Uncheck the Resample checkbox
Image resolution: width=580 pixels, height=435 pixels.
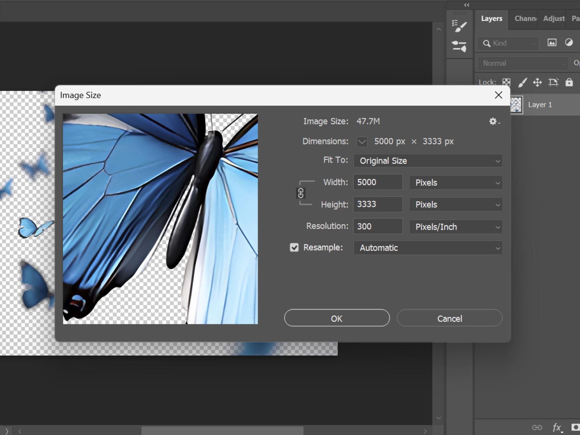click(294, 248)
